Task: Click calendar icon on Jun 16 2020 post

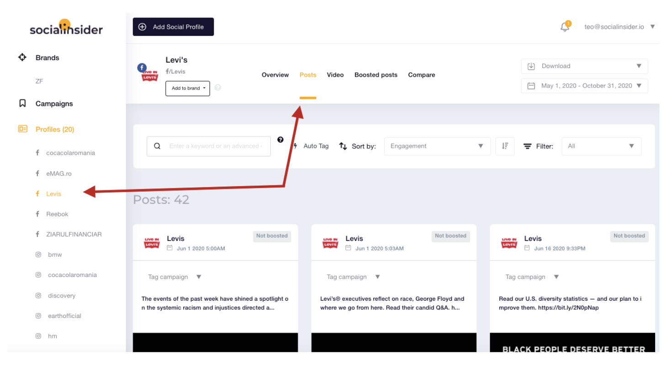Action: (x=527, y=248)
